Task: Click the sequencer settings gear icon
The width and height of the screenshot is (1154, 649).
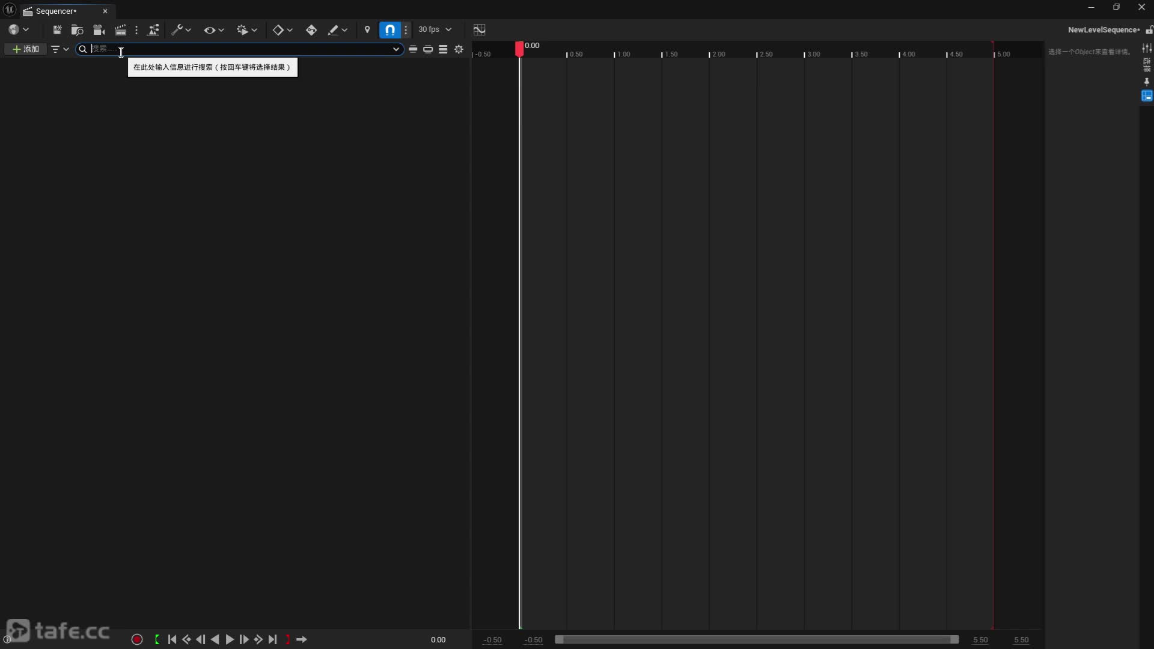Action: coord(459,49)
